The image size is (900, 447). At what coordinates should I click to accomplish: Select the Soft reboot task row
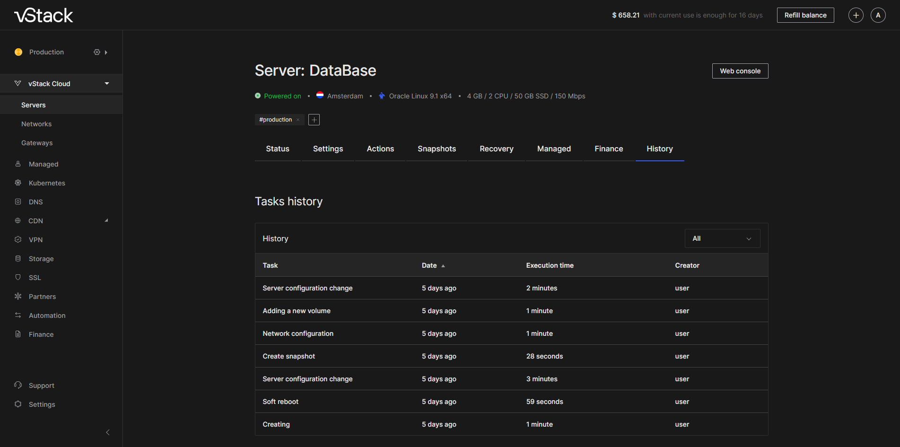511,402
